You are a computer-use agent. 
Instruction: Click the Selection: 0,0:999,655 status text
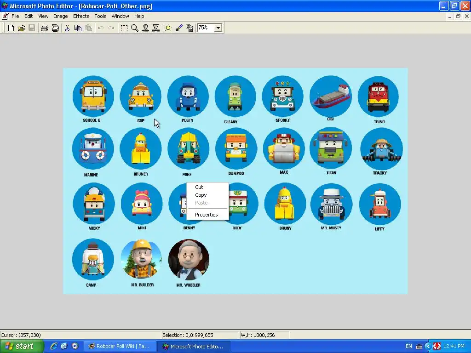pyautogui.click(x=188, y=335)
